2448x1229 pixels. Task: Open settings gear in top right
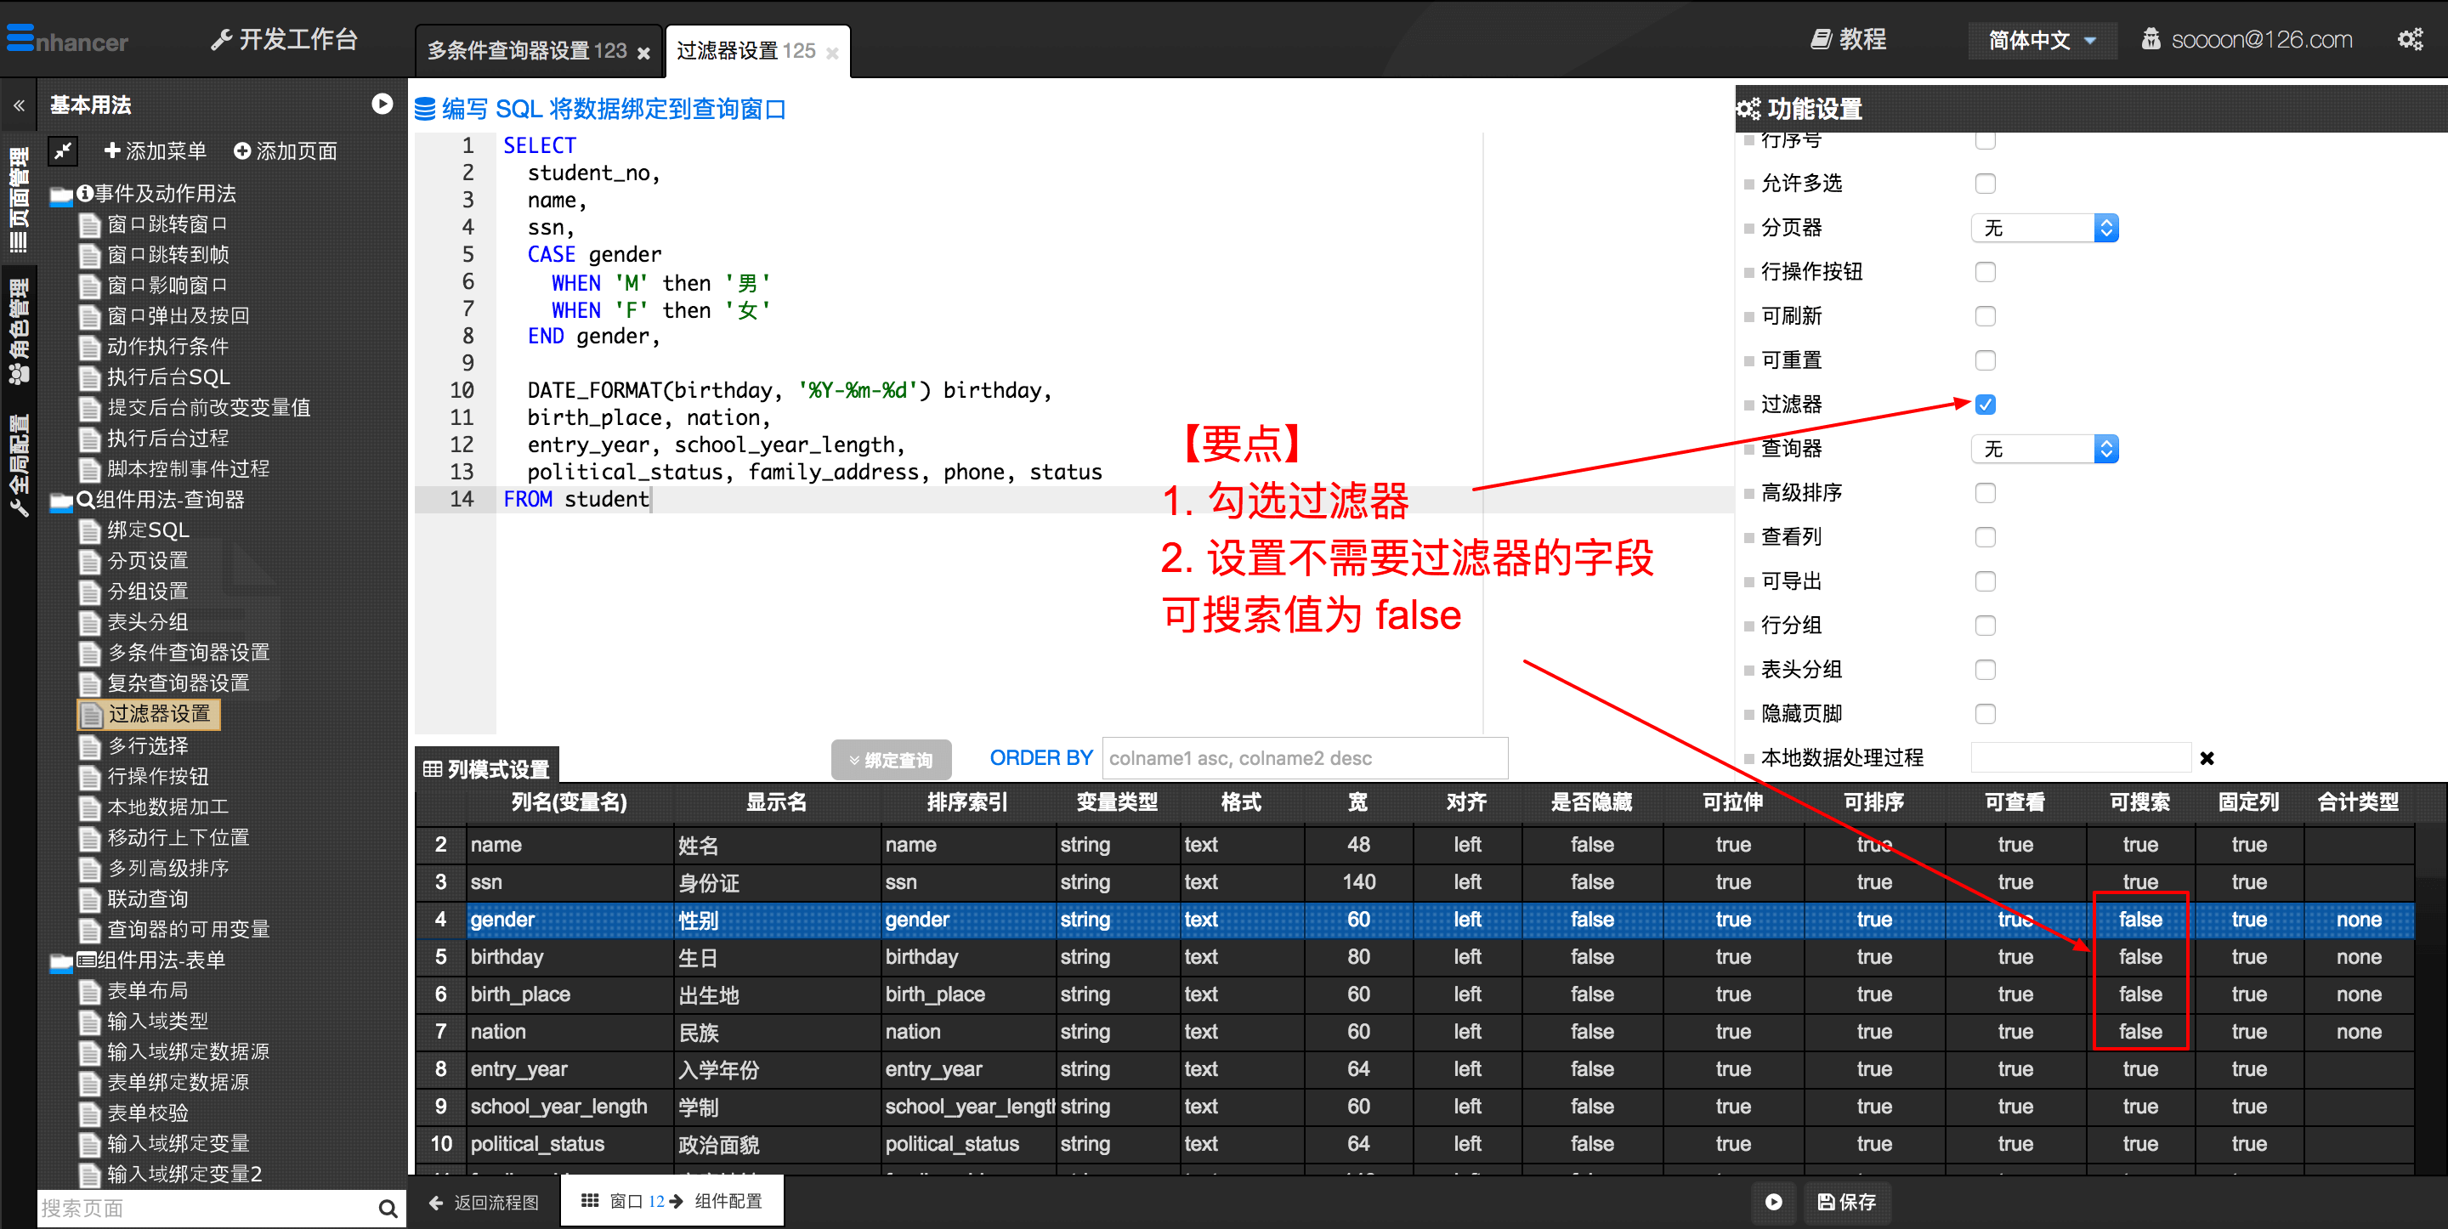2409,40
